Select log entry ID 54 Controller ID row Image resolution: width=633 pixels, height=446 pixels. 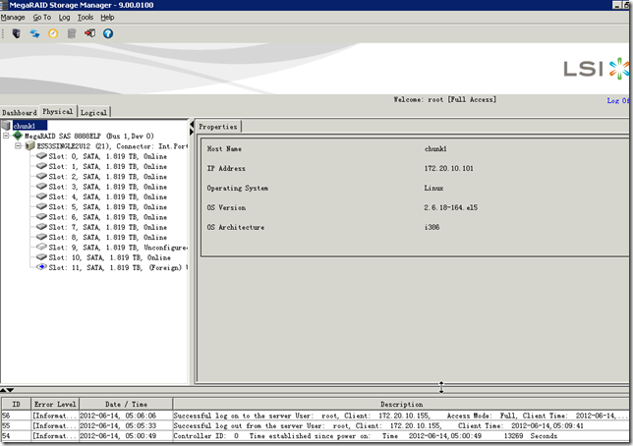coord(315,435)
